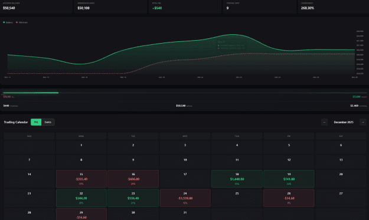The width and height of the screenshot is (369, 220).
Task: Select calendar day 10
Action: tap(185, 162)
